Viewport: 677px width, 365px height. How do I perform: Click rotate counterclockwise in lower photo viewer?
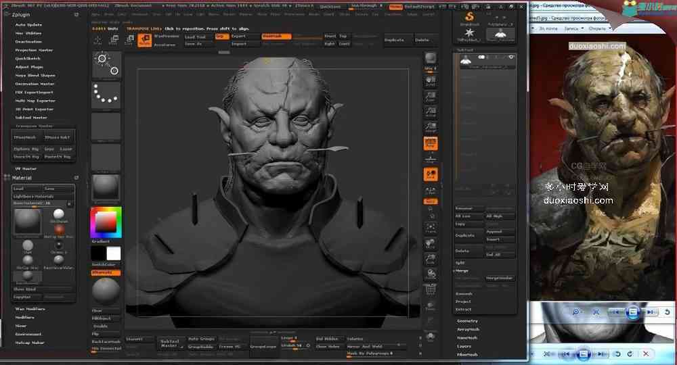pyautogui.click(x=618, y=354)
